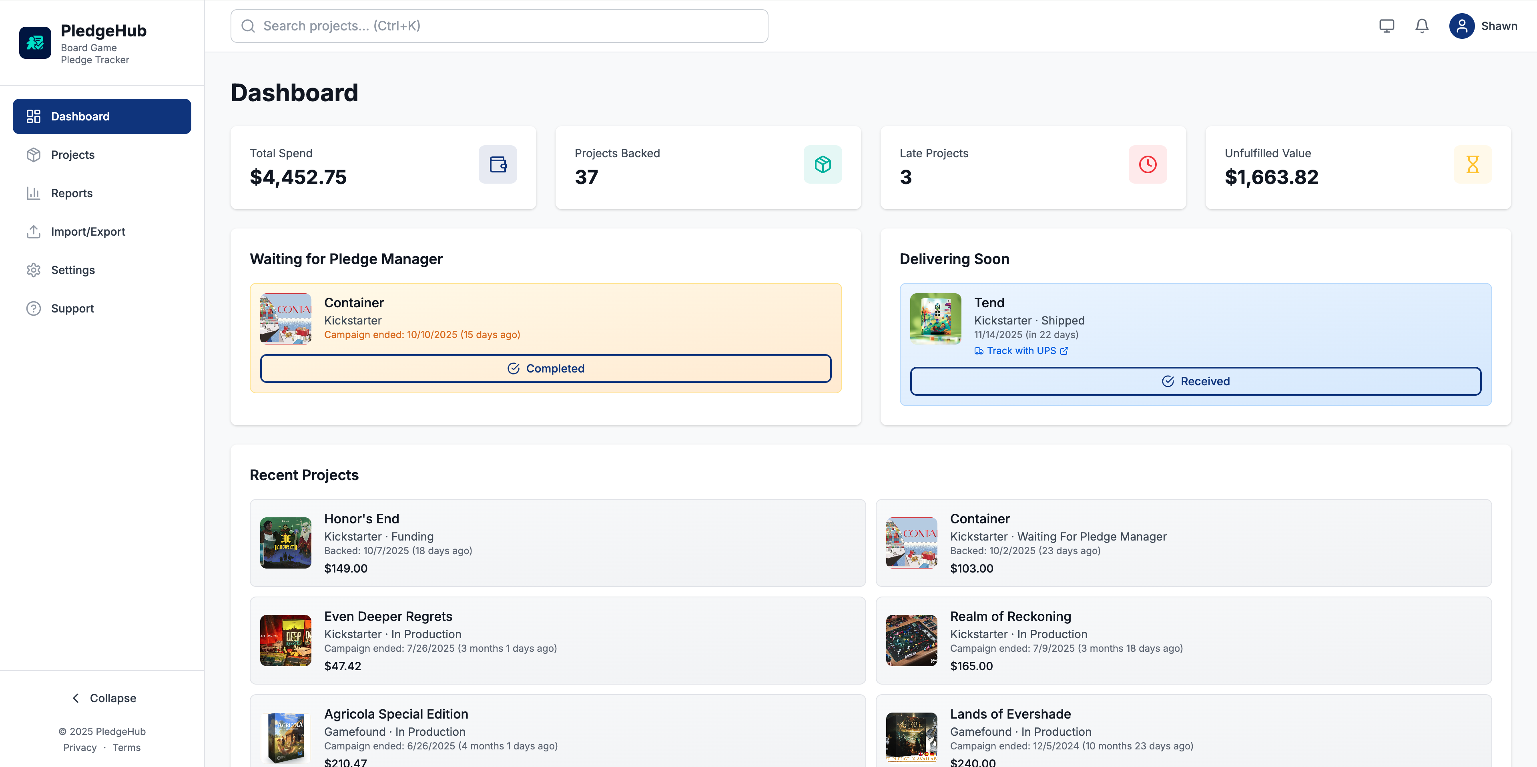This screenshot has width=1537, height=767.
Task: Select Projects in the sidebar
Action: 72,154
